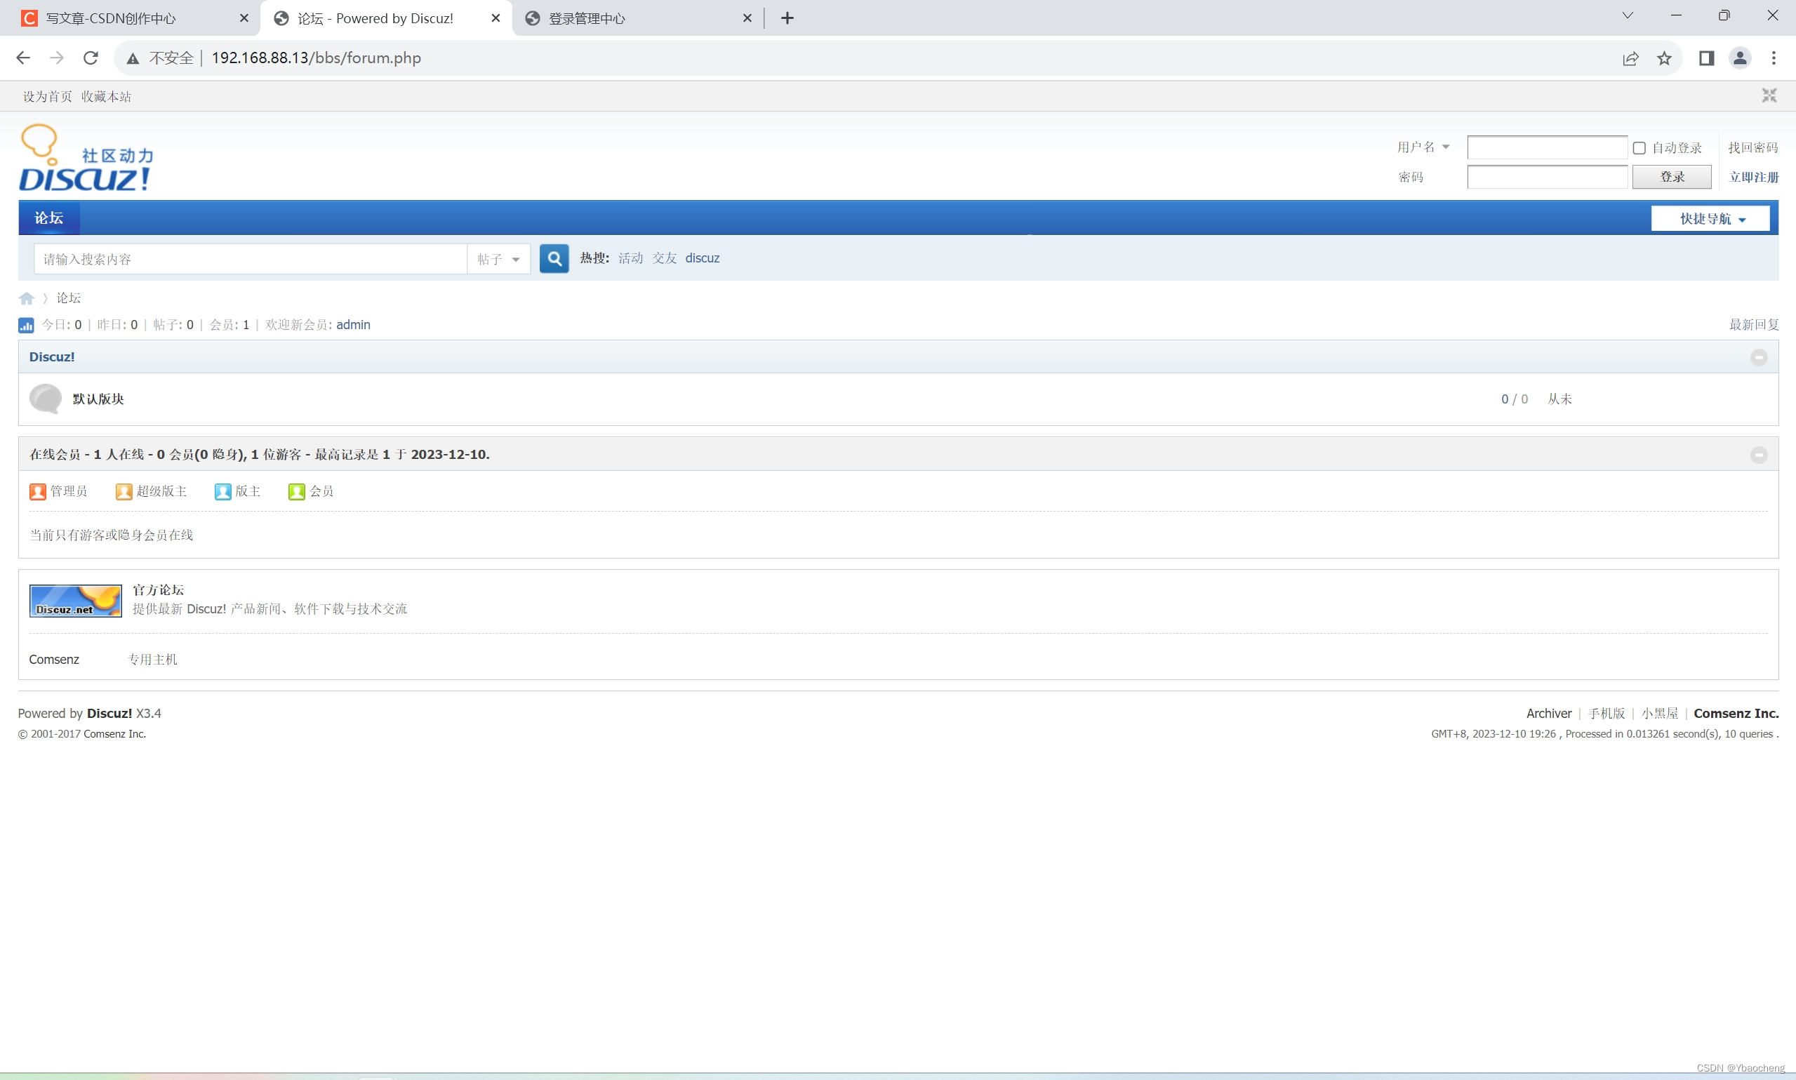The height and width of the screenshot is (1080, 1796).
Task: Click the widescreen toggle icon at top right
Action: tap(1769, 96)
